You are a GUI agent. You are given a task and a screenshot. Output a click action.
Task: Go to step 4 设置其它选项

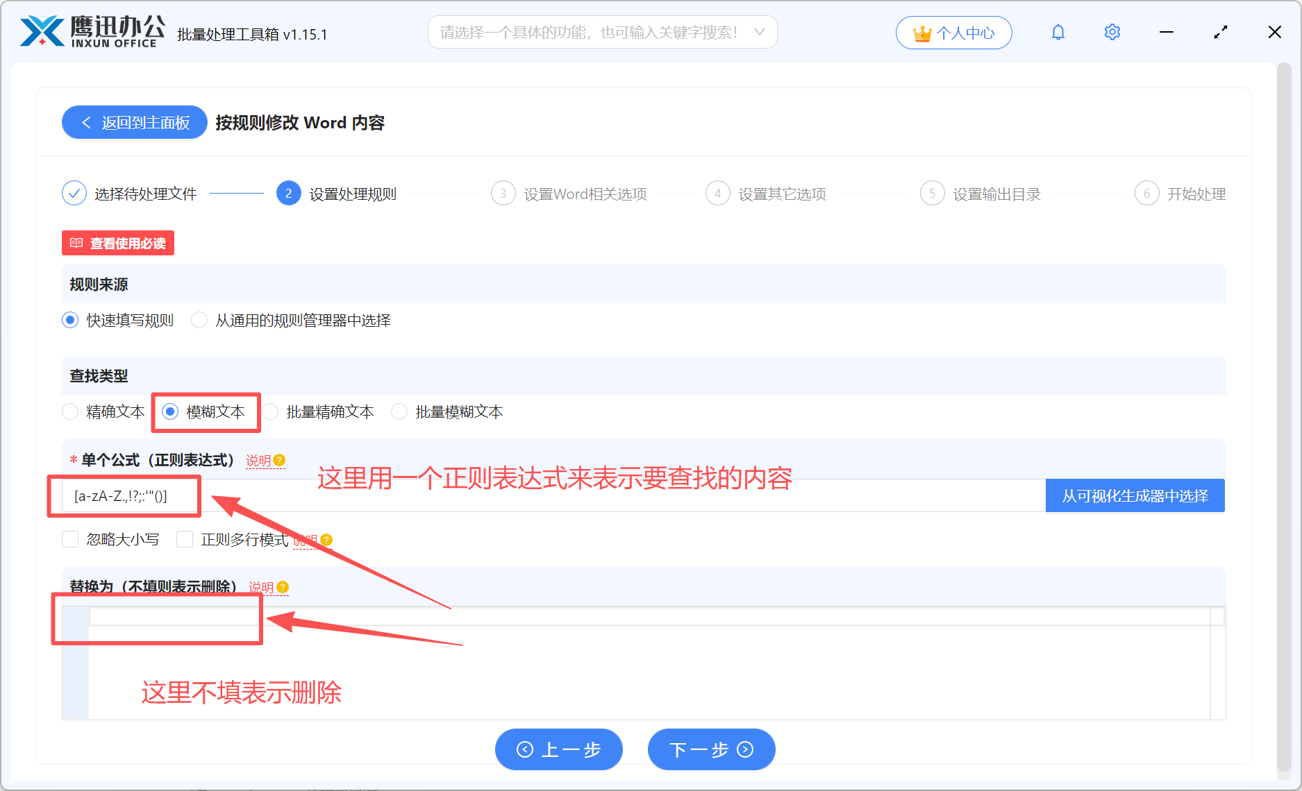(766, 194)
